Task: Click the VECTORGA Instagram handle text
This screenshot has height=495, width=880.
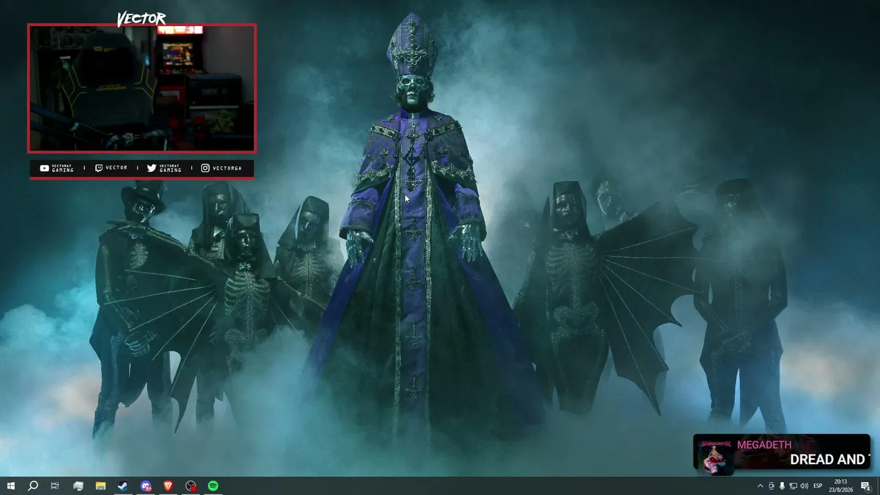Action: tap(227, 168)
